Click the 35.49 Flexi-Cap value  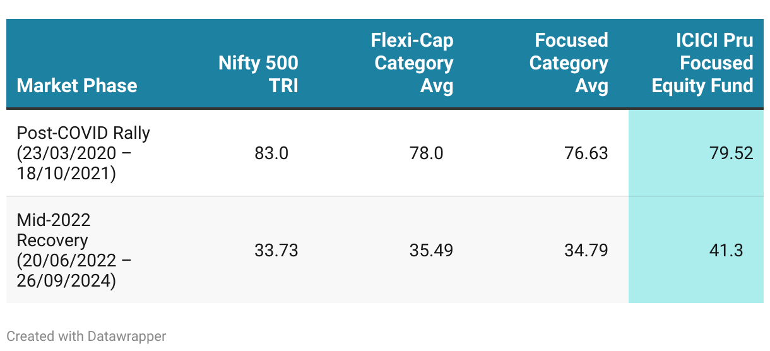[432, 250]
